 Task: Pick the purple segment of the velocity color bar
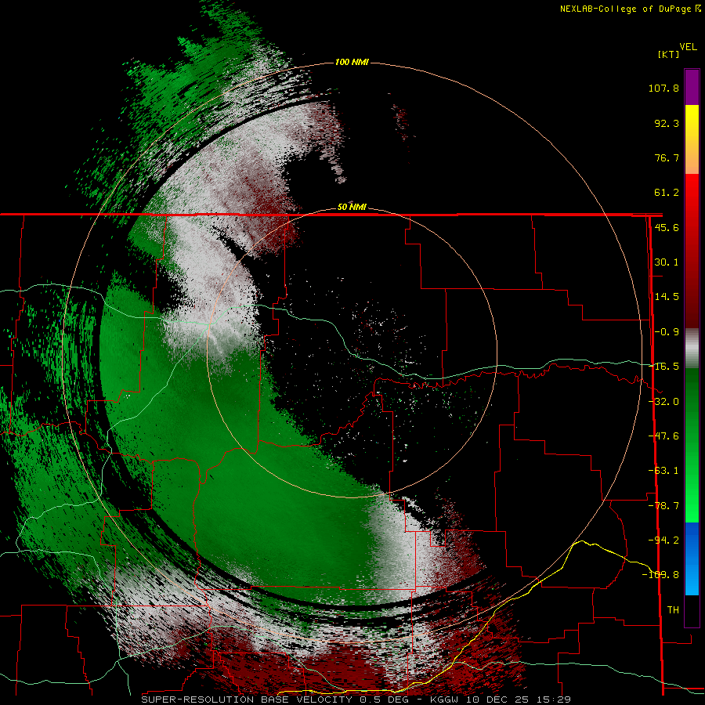pyautogui.click(x=692, y=87)
